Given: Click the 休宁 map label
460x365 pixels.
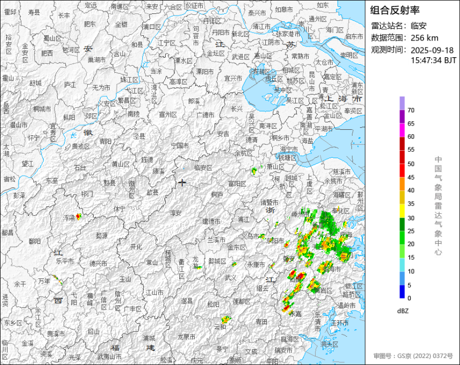Looking at the screenshot, I should (x=119, y=209).
